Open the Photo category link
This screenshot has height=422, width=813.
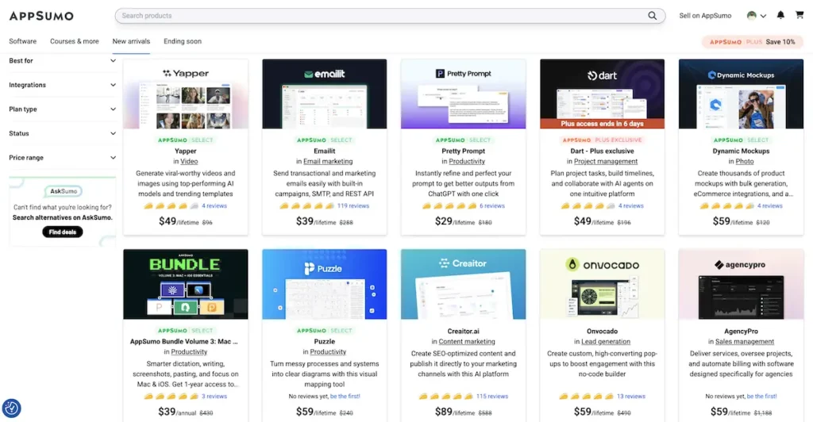click(745, 162)
